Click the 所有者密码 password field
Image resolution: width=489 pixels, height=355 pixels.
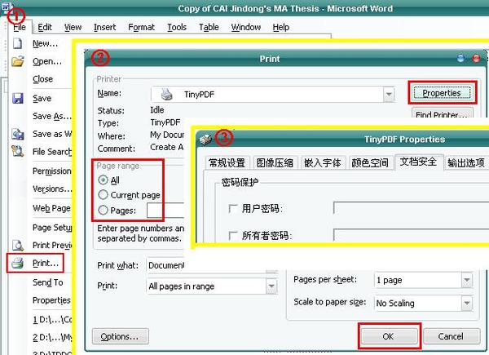tap(411, 235)
